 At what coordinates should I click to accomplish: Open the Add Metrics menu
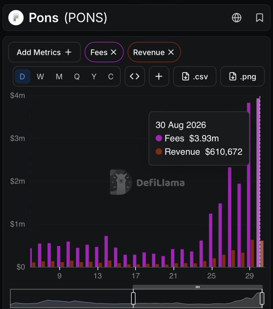click(45, 52)
